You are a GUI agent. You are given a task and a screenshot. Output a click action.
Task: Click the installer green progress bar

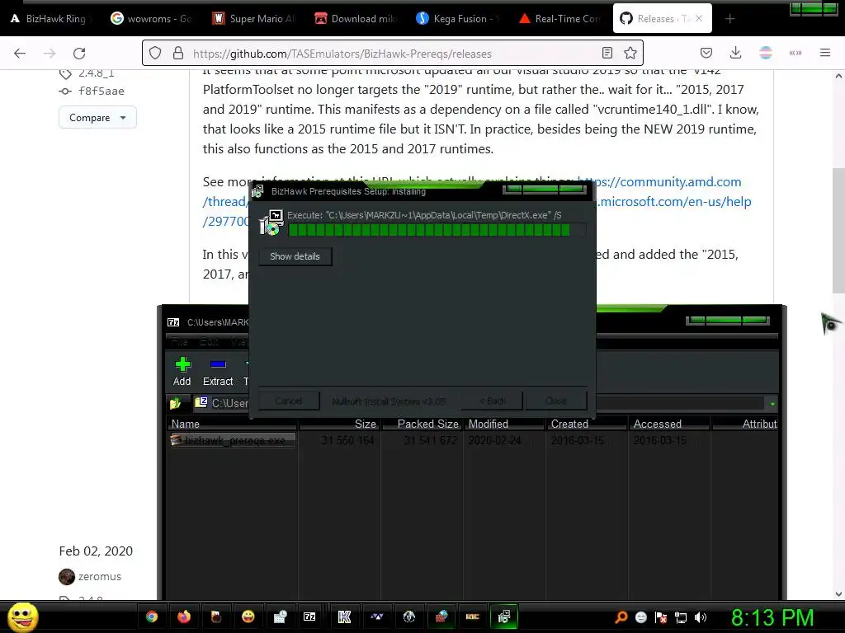click(x=437, y=230)
